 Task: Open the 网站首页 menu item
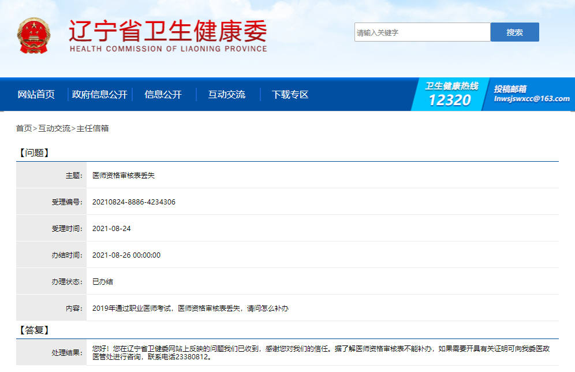36,95
